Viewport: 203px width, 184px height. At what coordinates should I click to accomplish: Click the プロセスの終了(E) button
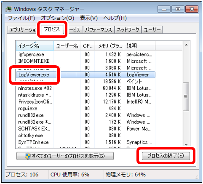click(166, 156)
